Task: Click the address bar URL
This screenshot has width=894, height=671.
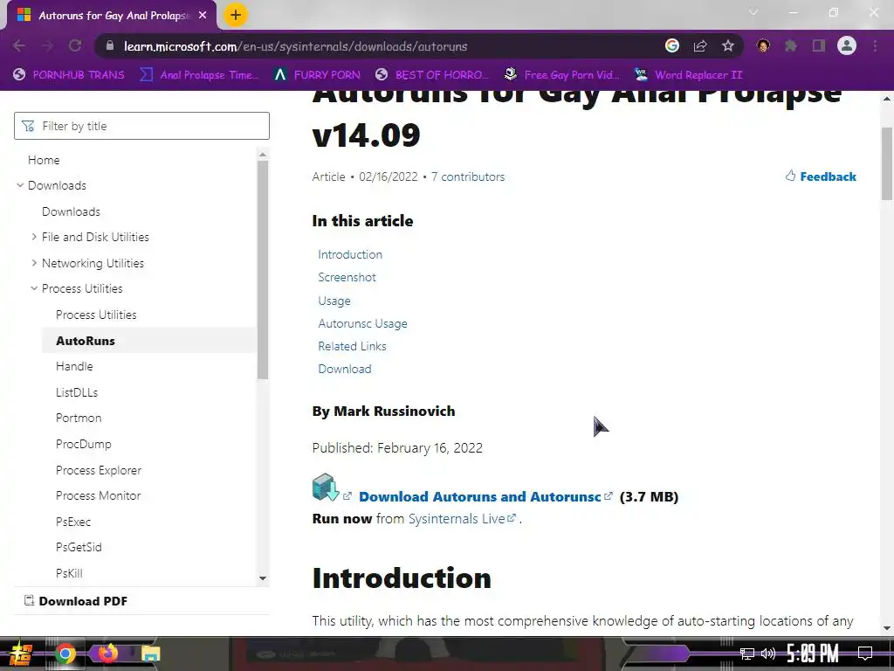Action: click(x=295, y=46)
